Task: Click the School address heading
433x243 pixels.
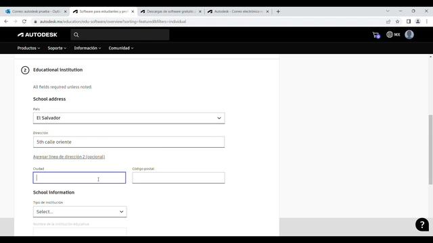Action: (49, 99)
